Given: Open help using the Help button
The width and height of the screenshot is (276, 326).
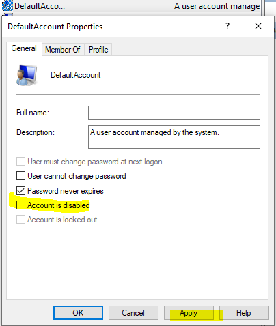Looking at the screenshot, I should (x=244, y=313).
